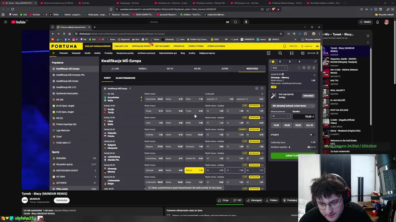The width and height of the screenshot is (396, 222).
Task: Pin the Kwalifikacje MŚ-Europa league header
Action: (x=130, y=88)
